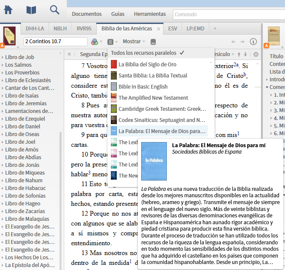This screenshot has width=285, height=270.
Task: Navigate back with left arrow
Action: pos(233,42)
